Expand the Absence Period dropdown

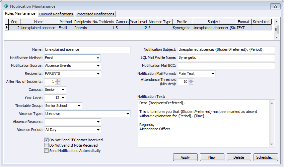click(98, 130)
